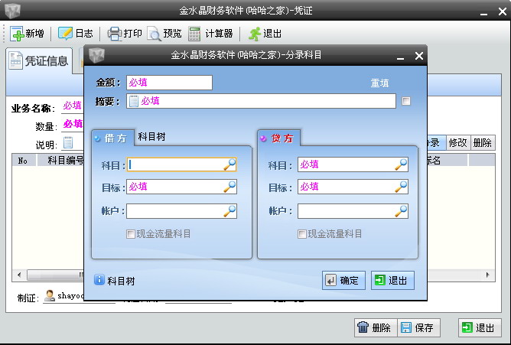Click the No column header
Viewport: 511px width, 345px height.
click(24, 161)
